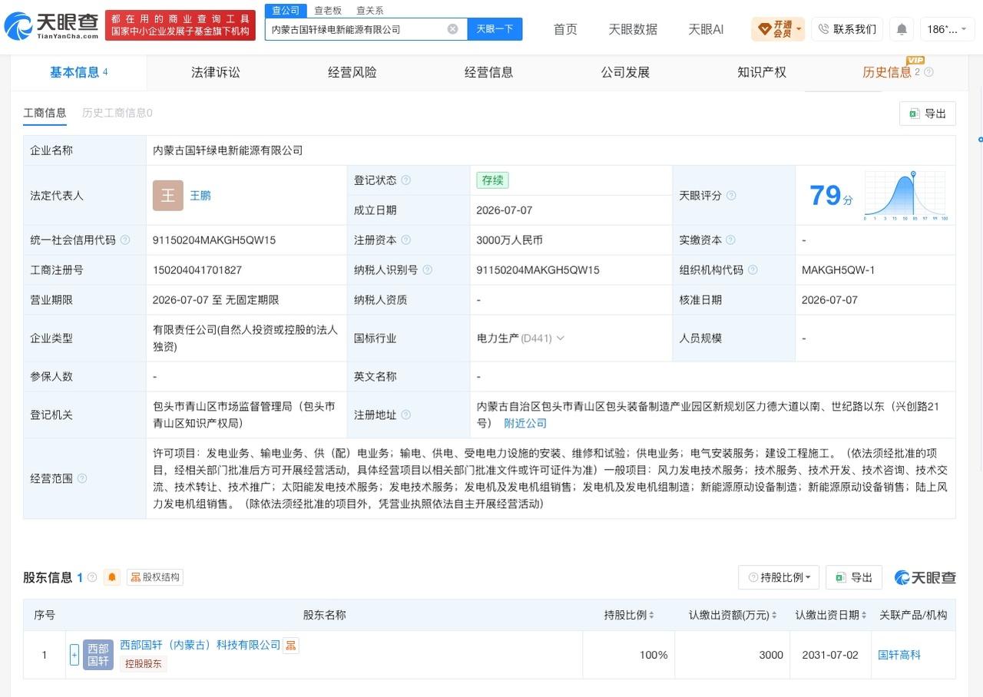
Task: Open the 公司发展 tab
Action: click(626, 72)
